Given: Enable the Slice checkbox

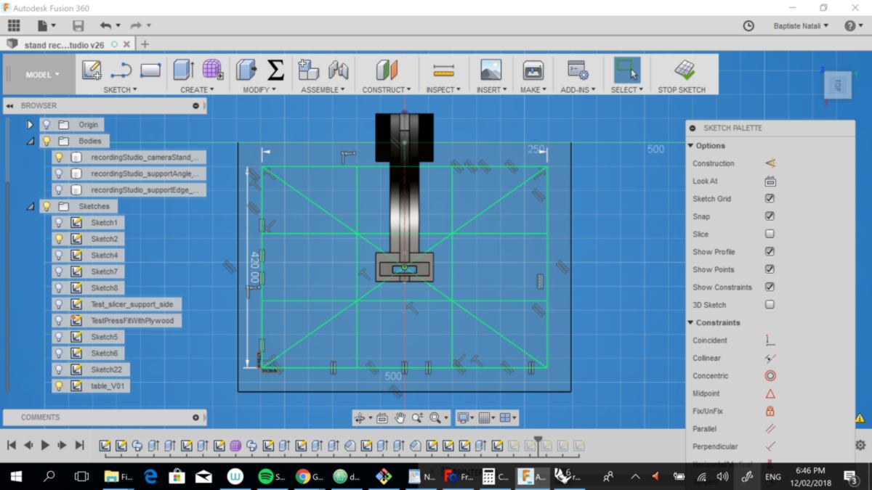Looking at the screenshot, I should 770,234.
